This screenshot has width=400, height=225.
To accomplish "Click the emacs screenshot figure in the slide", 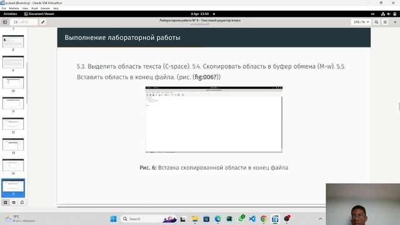I will point(214,119).
